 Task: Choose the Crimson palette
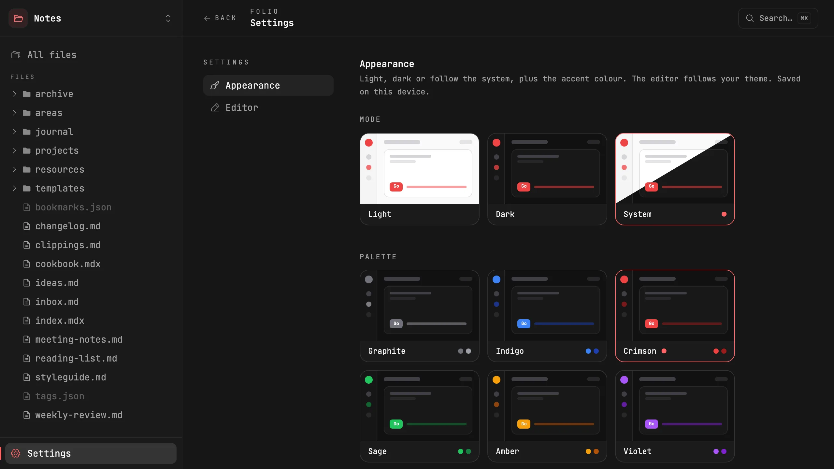675,316
